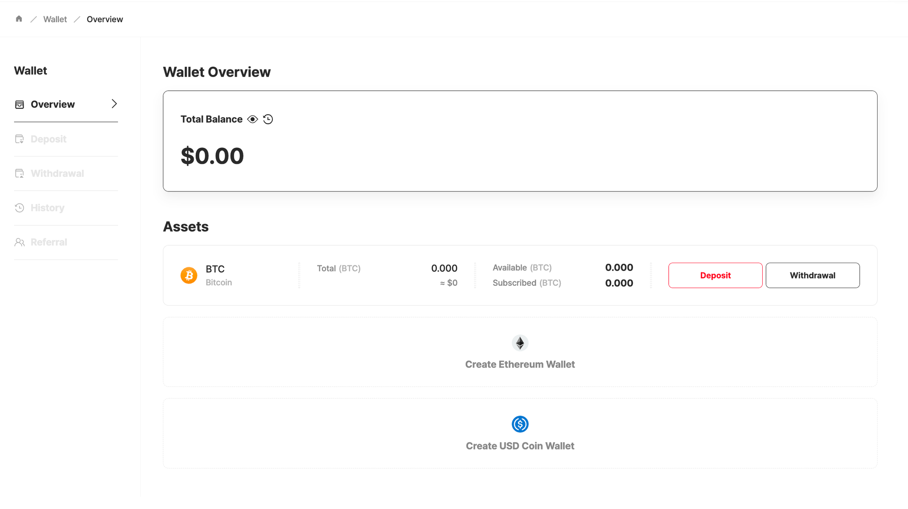This screenshot has width=908, height=509.
Task: Click the Bitcoin logo icon
Action: tap(189, 275)
